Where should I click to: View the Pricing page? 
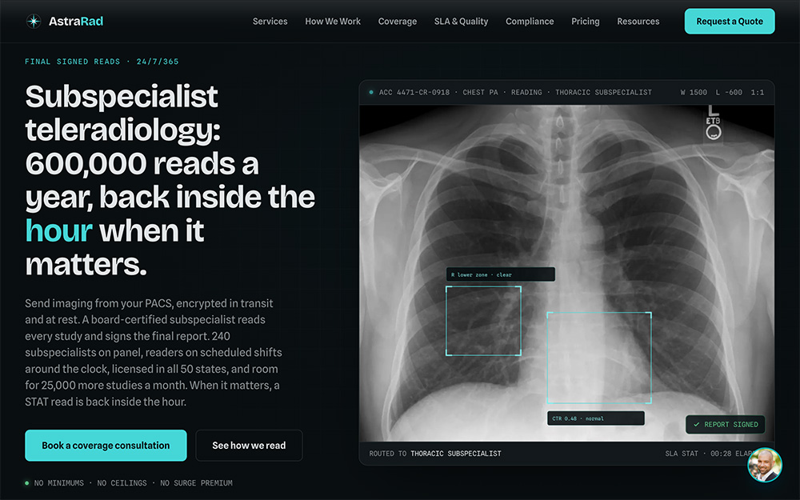click(586, 22)
